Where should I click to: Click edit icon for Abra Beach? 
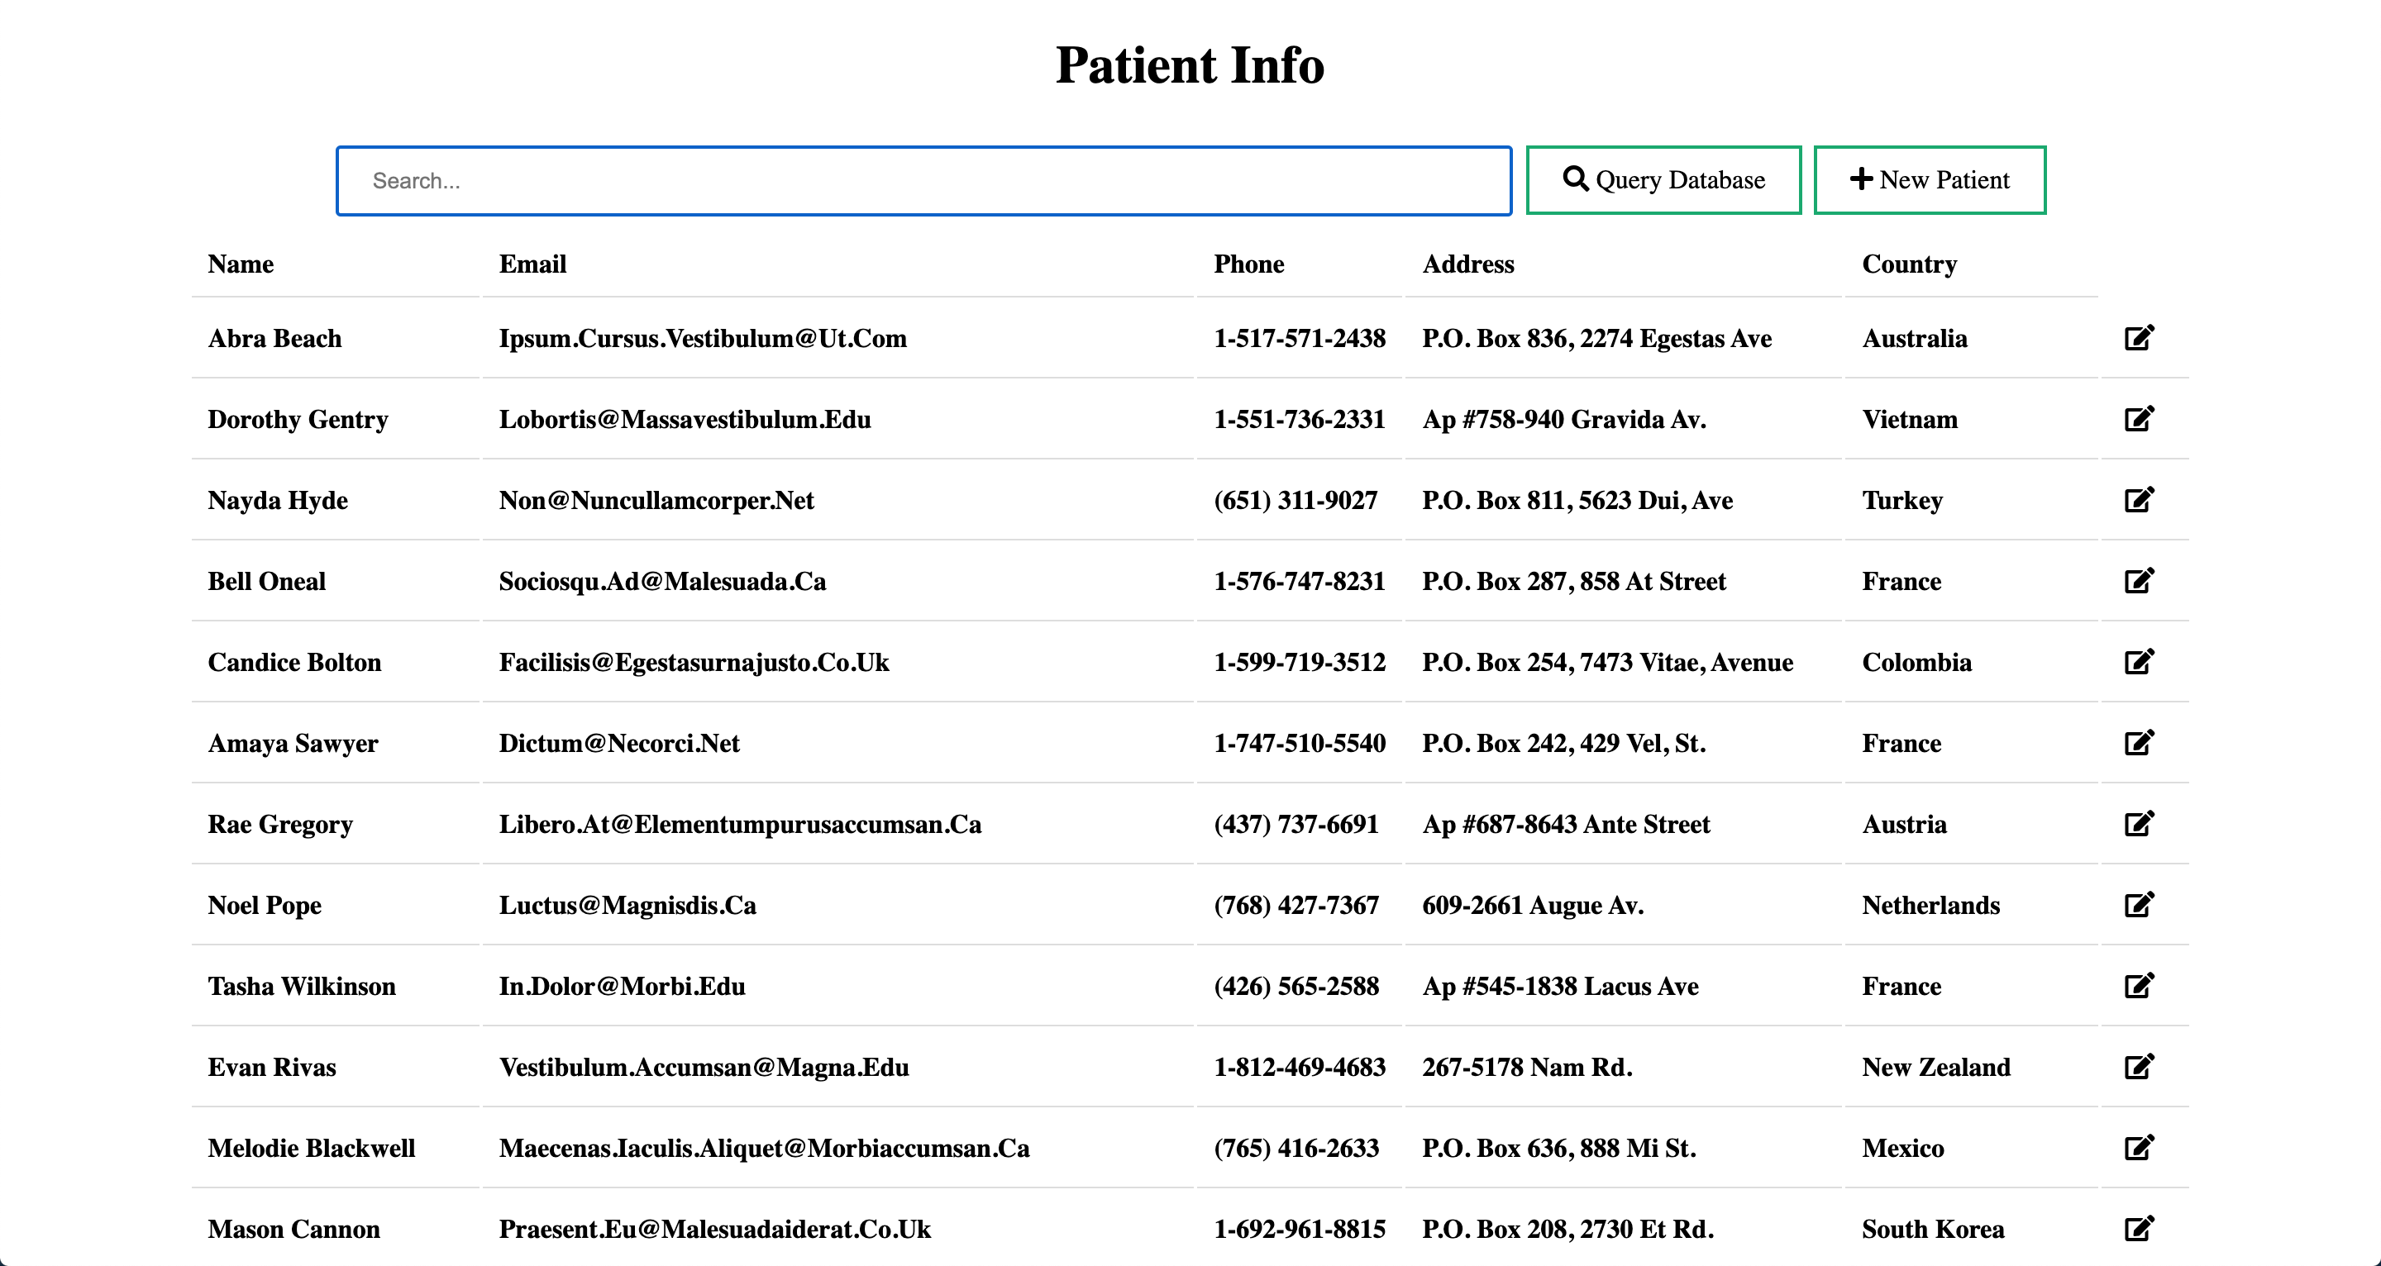[2138, 337]
